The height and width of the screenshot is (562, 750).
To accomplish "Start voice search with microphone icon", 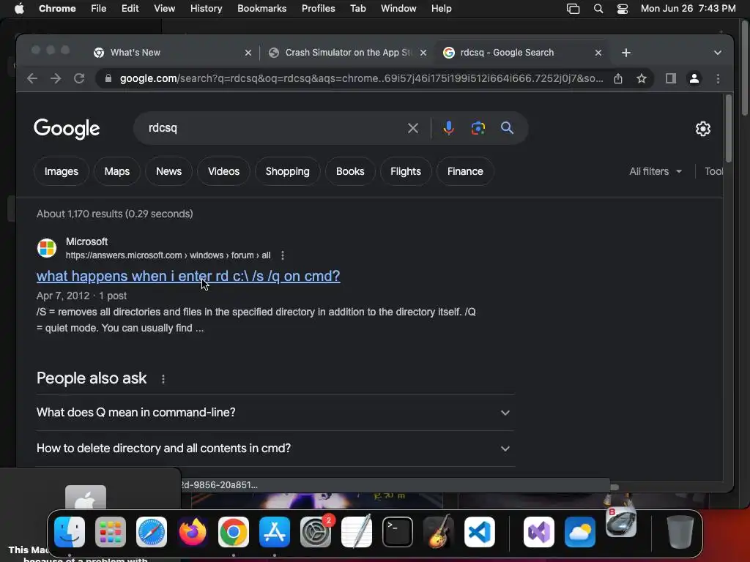I will (449, 128).
